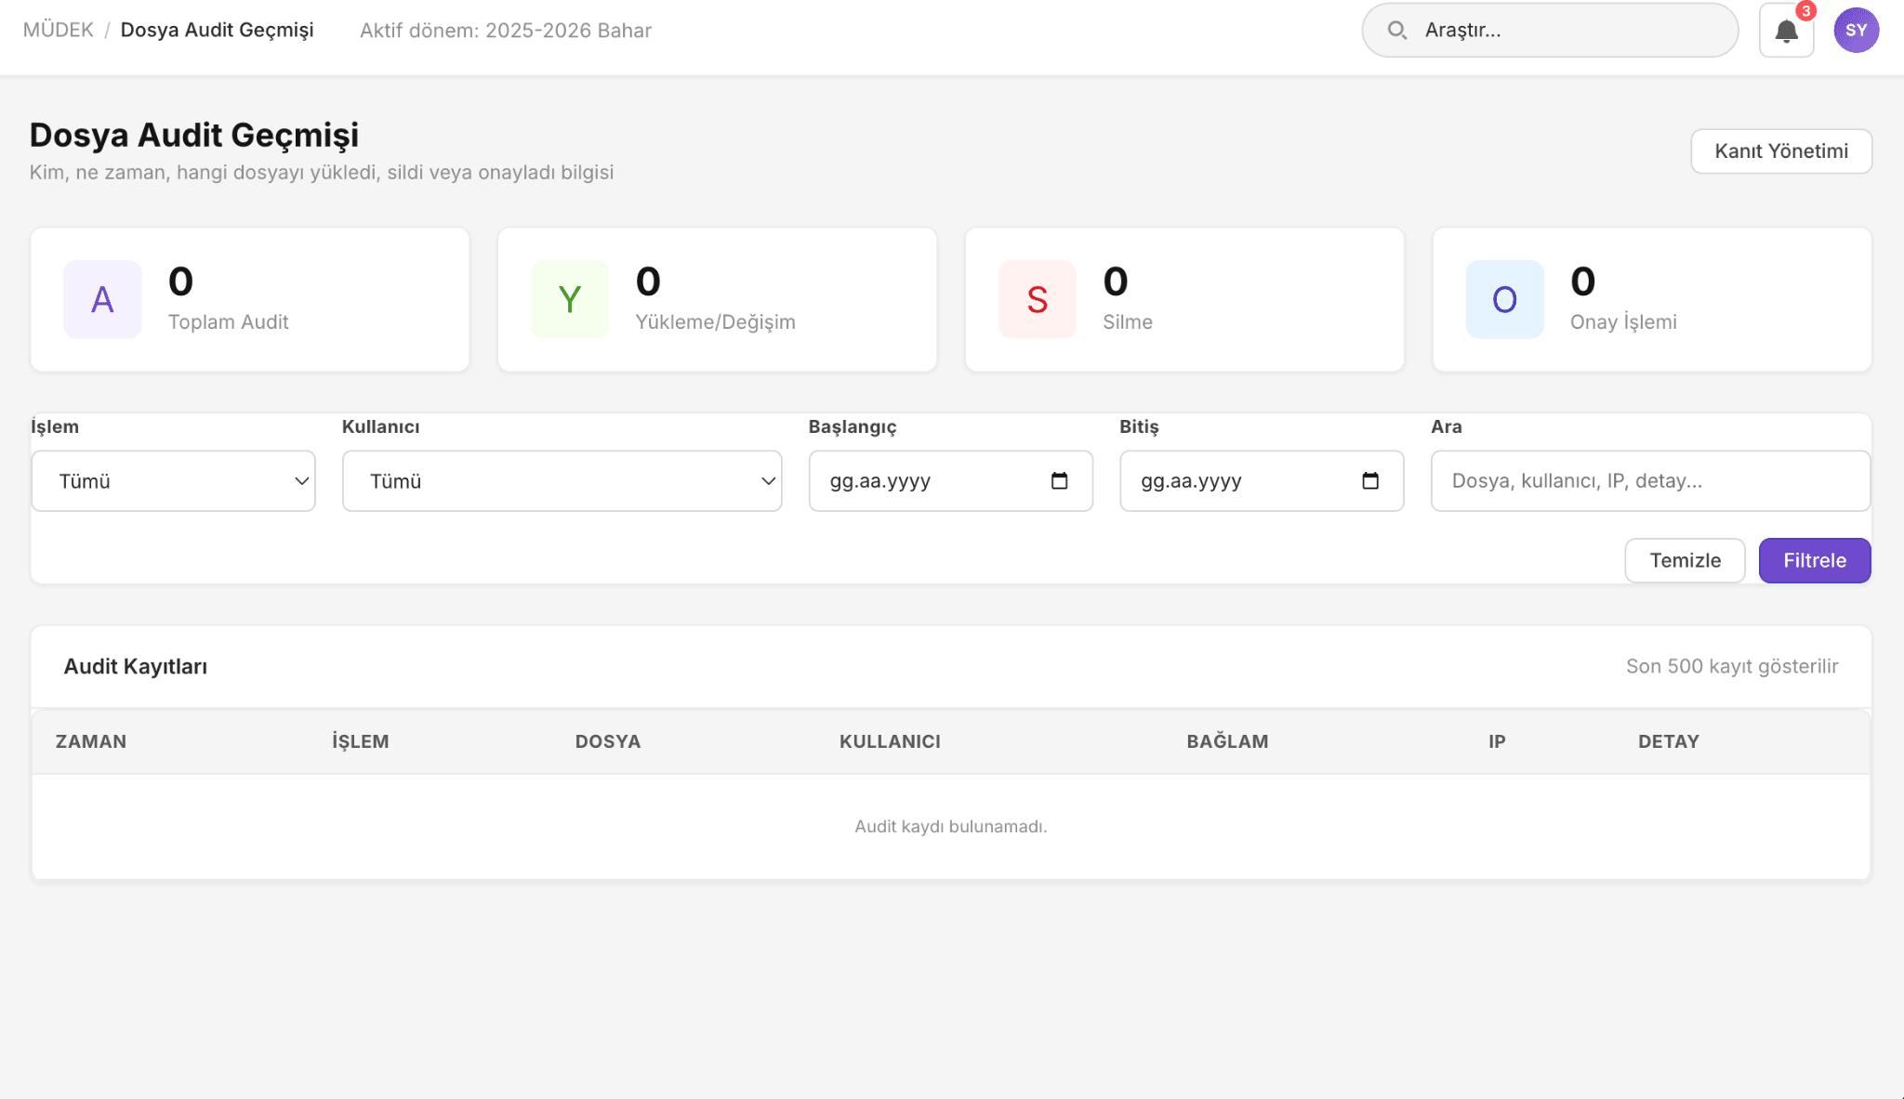Viewport: 1904px width, 1099px height.
Task: Click the MÜDEK breadcrumb link
Action: [58, 30]
